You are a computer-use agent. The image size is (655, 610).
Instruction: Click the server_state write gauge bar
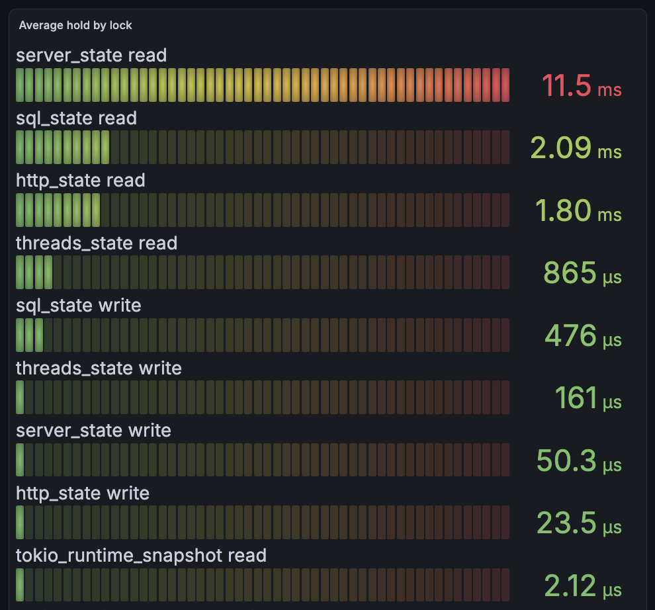(x=263, y=460)
